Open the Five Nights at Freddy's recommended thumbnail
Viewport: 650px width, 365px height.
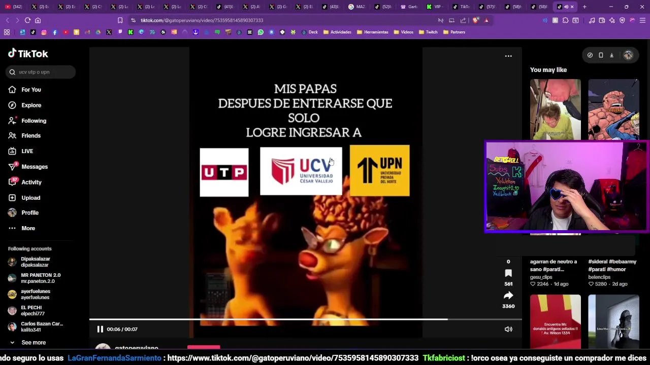(555, 109)
